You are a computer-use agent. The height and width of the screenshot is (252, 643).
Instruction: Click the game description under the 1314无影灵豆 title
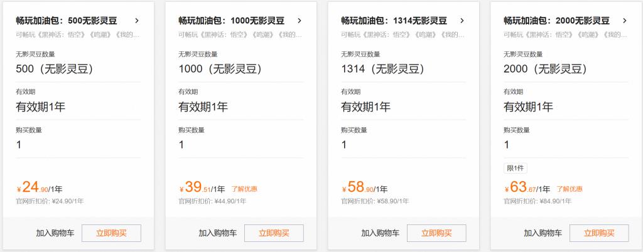click(403, 35)
